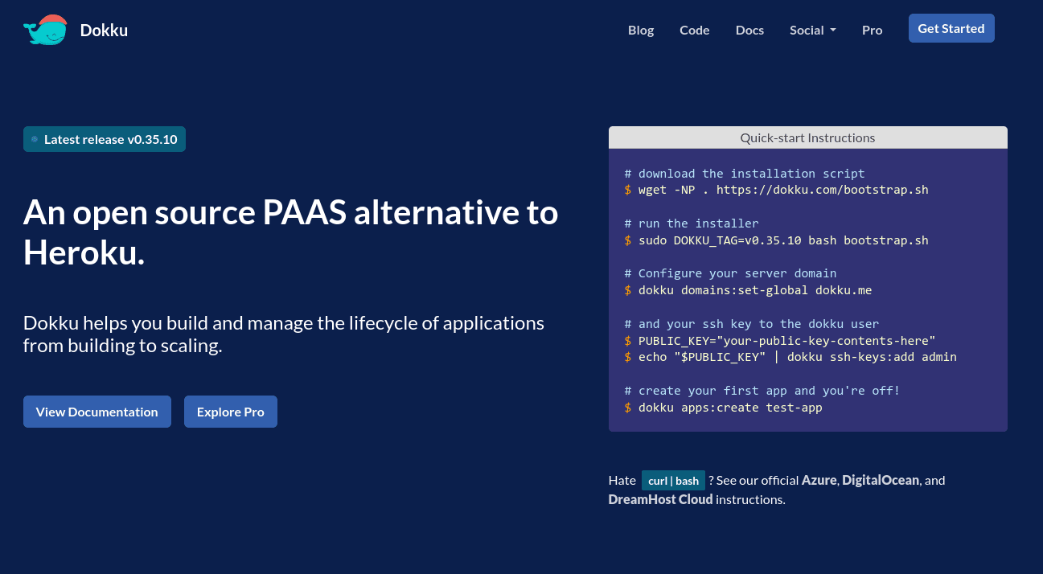Follow the Azure instructions link
Screen dimensions: 1043x574
point(819,480)
